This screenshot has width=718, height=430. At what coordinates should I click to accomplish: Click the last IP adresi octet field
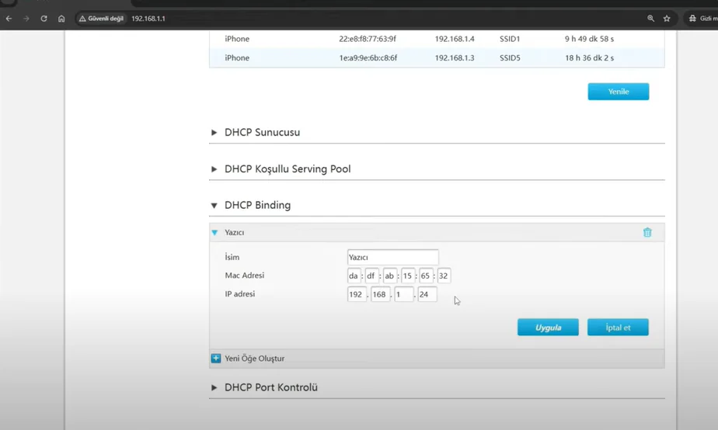[427, 295]
